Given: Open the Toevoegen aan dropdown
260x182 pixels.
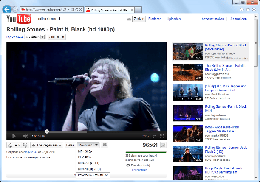Looking at the screenshot, I should 47,145.
